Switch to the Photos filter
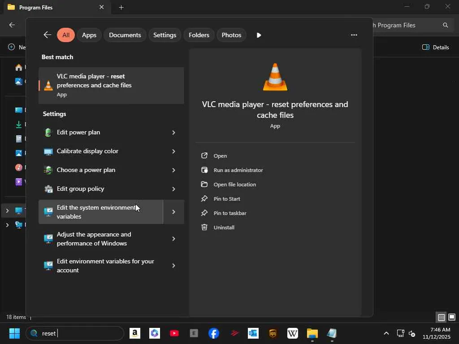 [232, 35]
